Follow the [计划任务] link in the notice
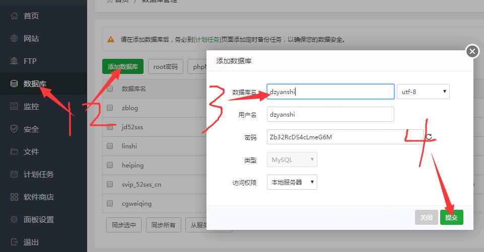This screenshot has width=484, height=252. click(x=207, y=39)
